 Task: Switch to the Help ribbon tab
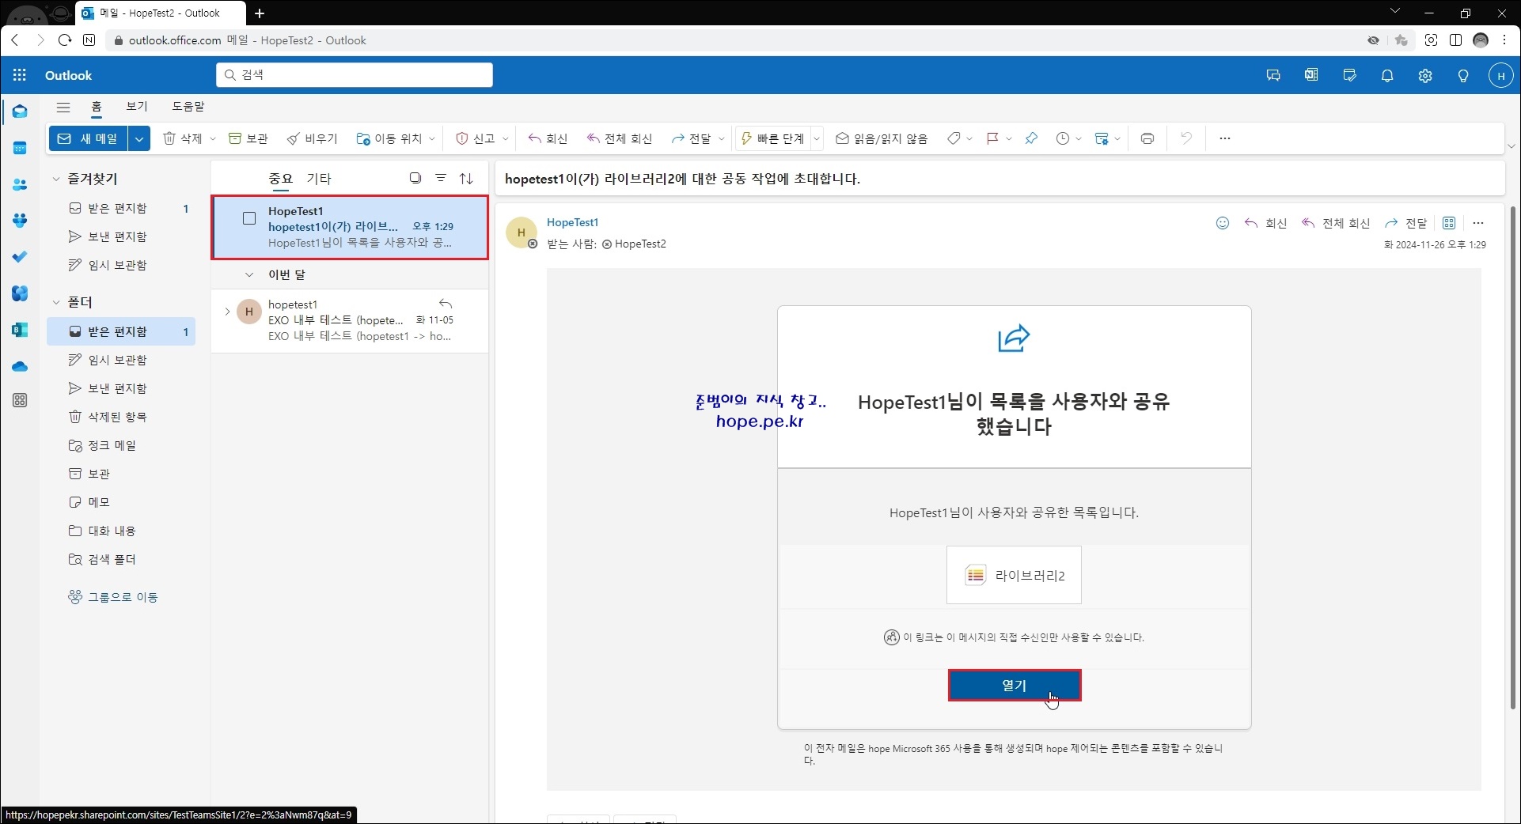click(188, 106)
